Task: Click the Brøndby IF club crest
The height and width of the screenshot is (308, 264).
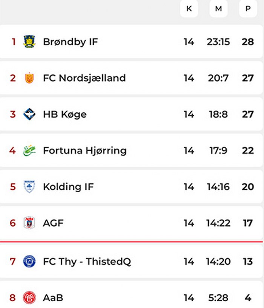Action: pyautogui.click(x=29, y=41)
